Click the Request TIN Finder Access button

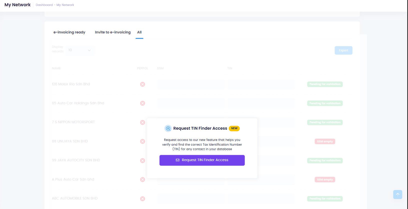point(202,160)
